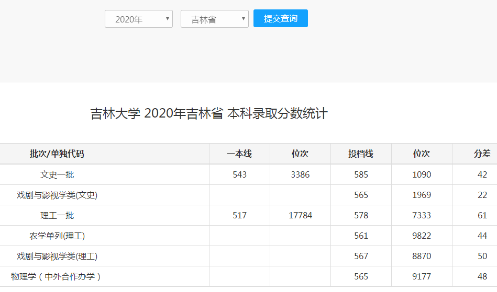Select the 543 一本线 value
Viewport: 497px width, 292px height.
[239, 174]
